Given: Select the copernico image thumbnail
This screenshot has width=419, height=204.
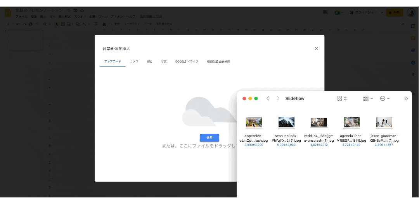Looking at the screenshot, I should [254, 122].
